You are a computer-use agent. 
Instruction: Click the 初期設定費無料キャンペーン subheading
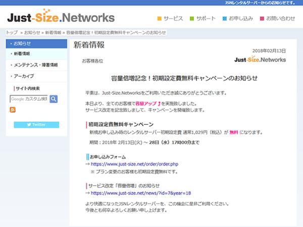coord(121,125)
